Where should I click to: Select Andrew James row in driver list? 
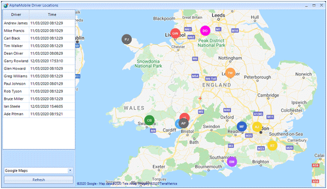coord(39,23)
